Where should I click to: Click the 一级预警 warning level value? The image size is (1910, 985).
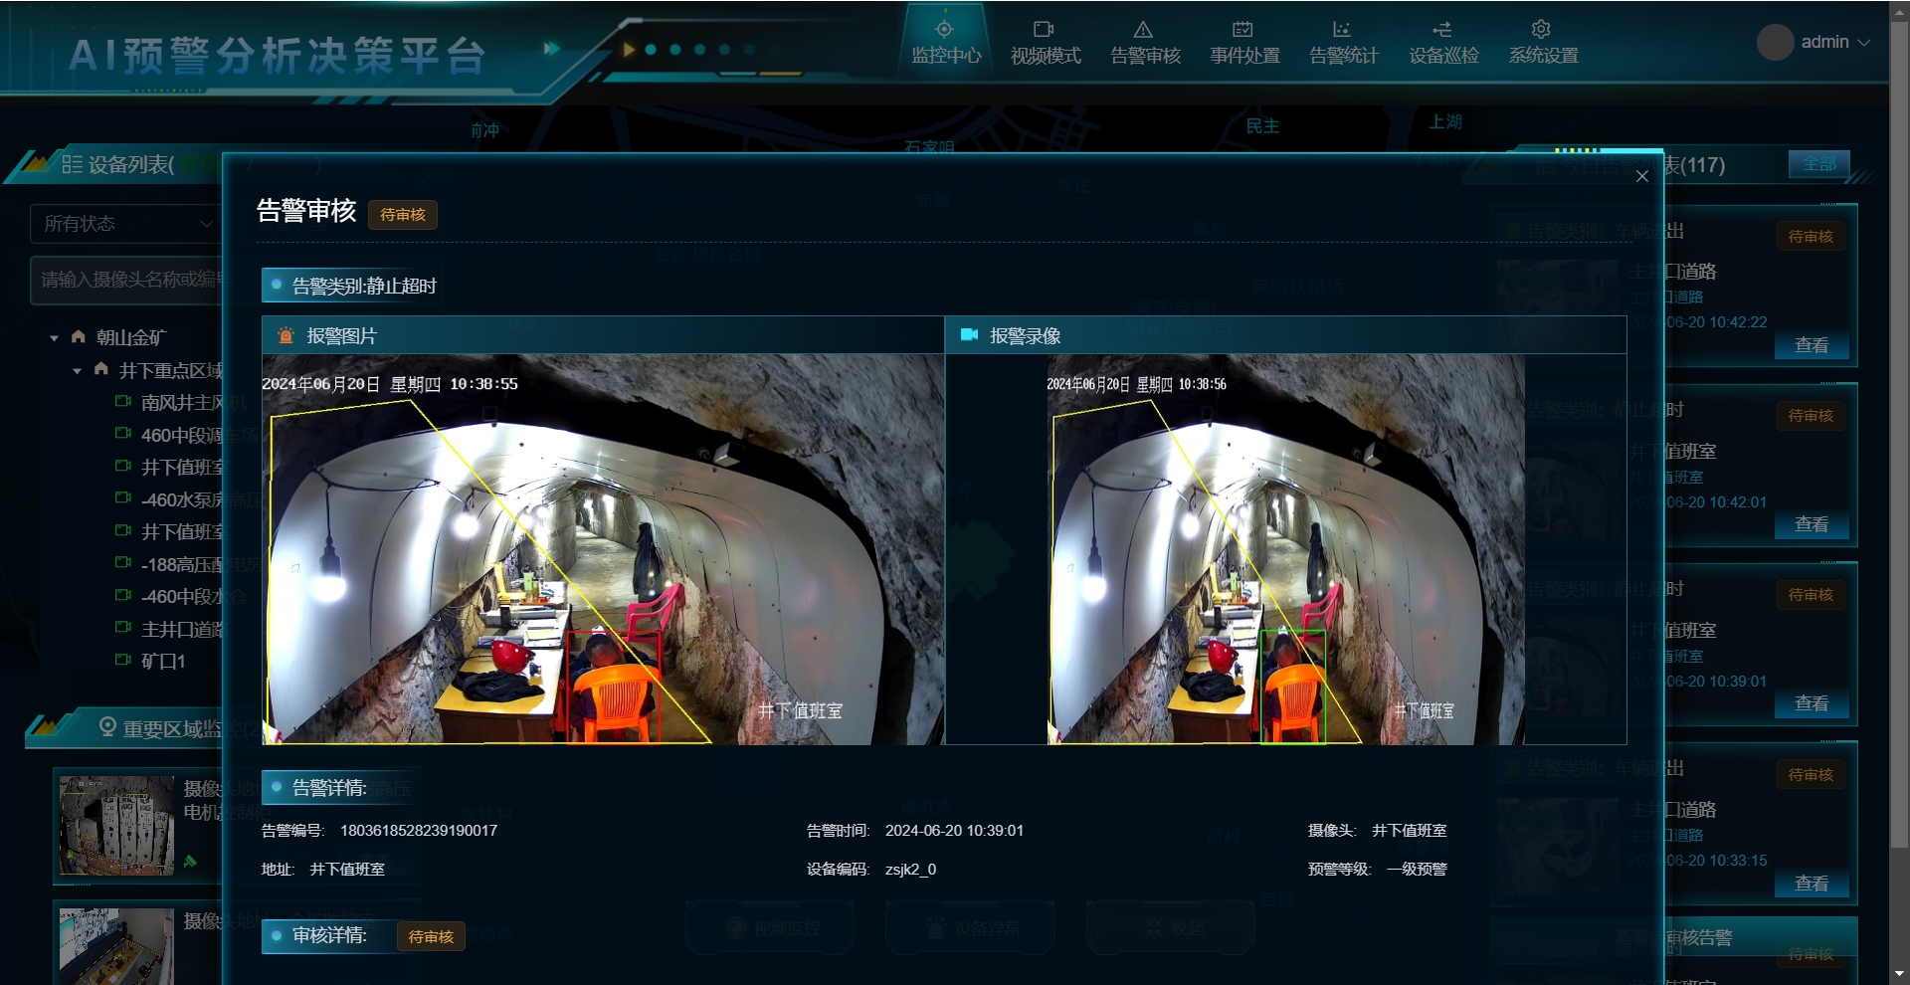[1417, 870]
